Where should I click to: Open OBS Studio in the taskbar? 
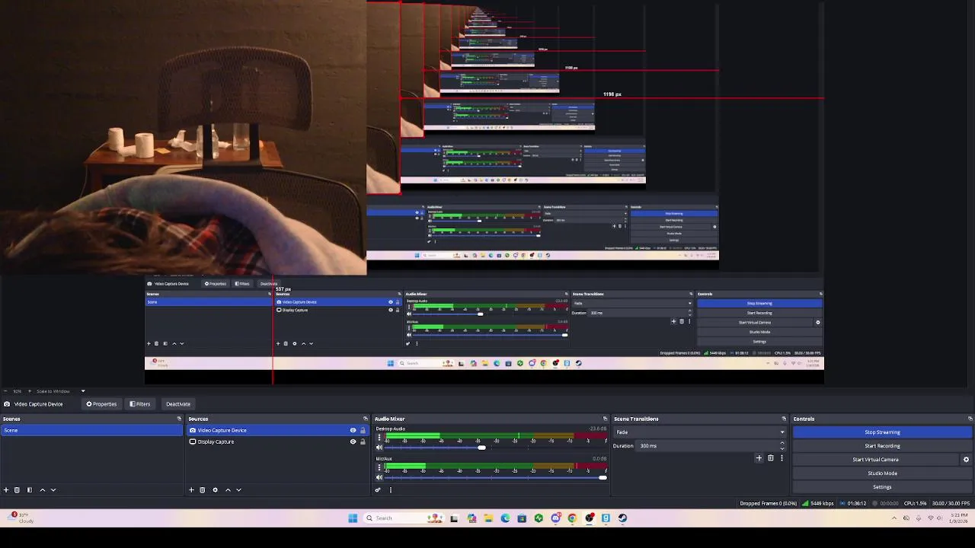[x=590, y=518]
